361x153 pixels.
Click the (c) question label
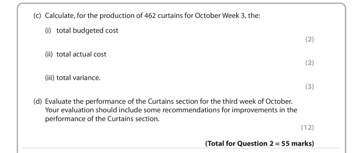tap(37, 16)
